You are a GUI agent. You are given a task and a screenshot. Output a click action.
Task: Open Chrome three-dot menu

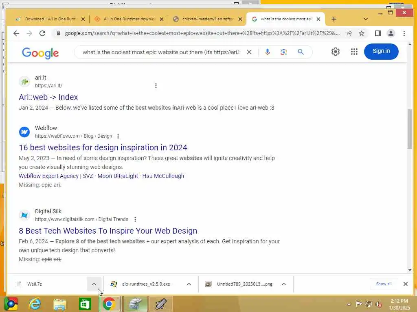404,33
